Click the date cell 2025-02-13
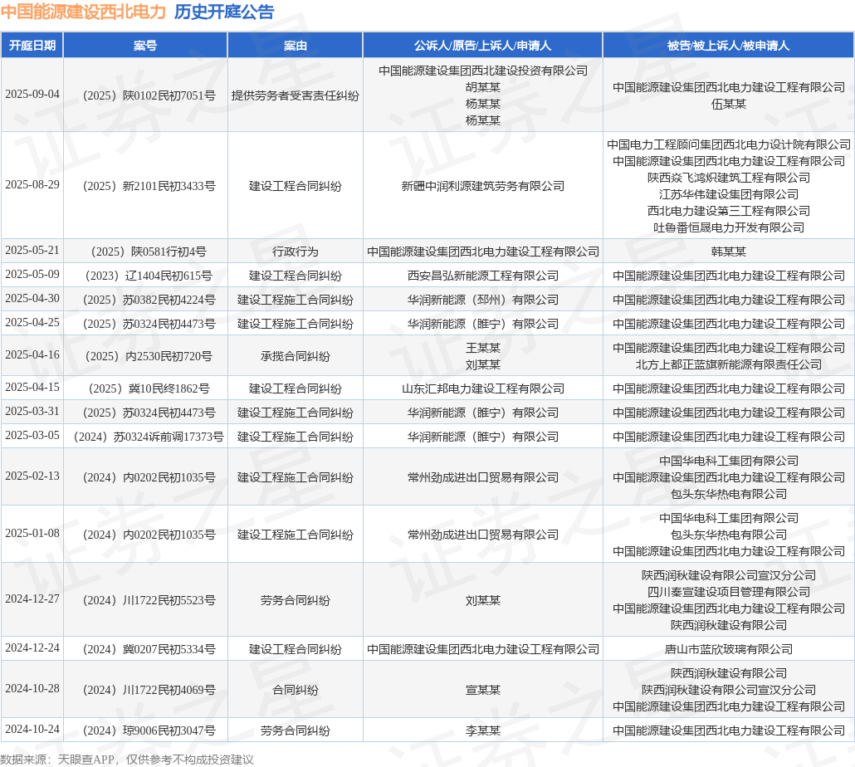855x767 pixels. (32, 476)
